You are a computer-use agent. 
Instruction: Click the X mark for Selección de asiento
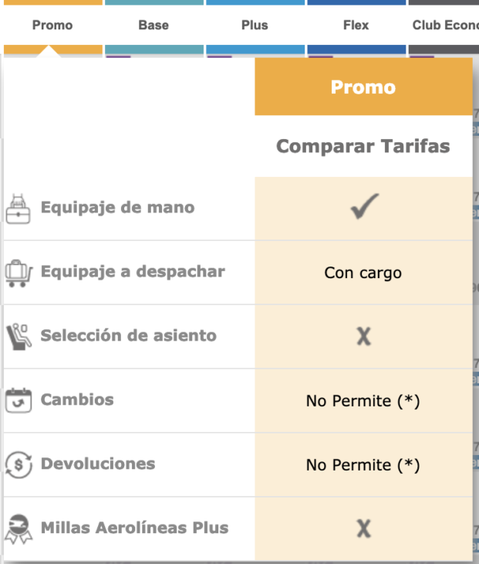coord(364,336)
